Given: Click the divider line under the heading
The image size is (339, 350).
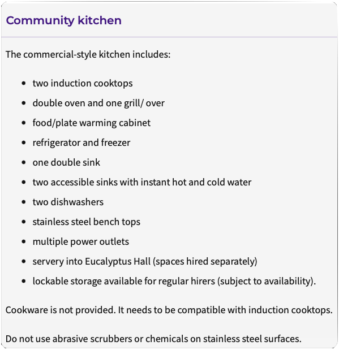Looking at the screenshot, I should (169, 37).
